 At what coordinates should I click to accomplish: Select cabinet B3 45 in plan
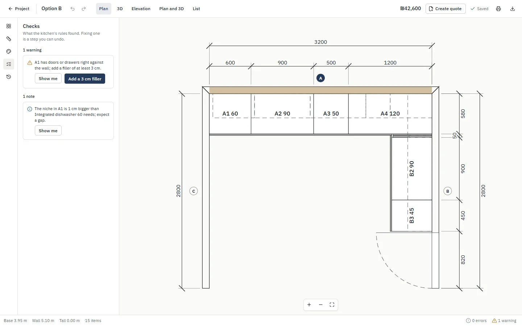click(x=412, y=216)
